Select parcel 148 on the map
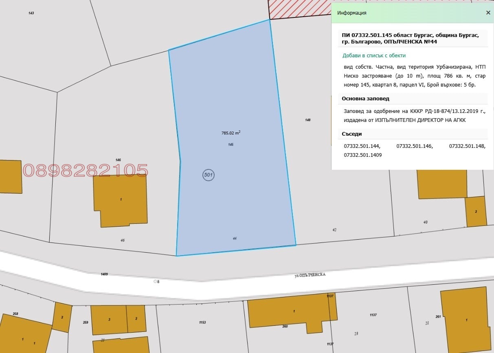The width and height of the screenshot is (494, 353). coord(308,120)
